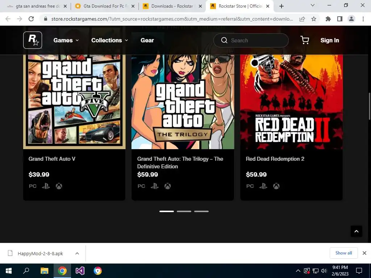Go to second carousel page indicator
The height and width of the screenshot is (278, 371).
pyautogui.click(x=184, y=211)
